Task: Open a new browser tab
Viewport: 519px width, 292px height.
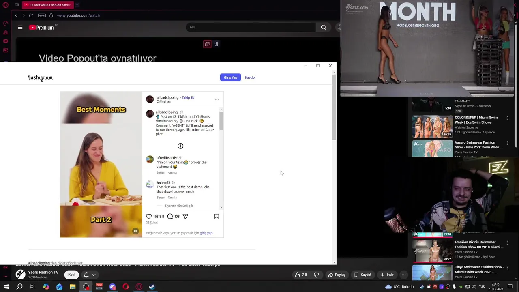Action: click(77, 5)
